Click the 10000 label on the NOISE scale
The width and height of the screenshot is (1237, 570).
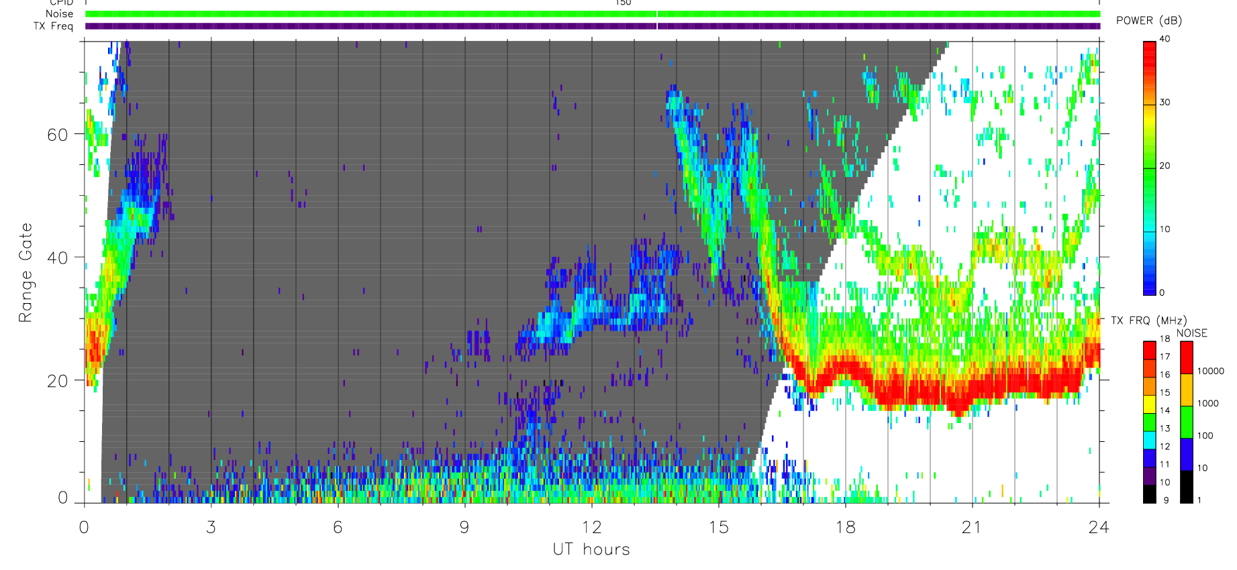[1211, 371]
